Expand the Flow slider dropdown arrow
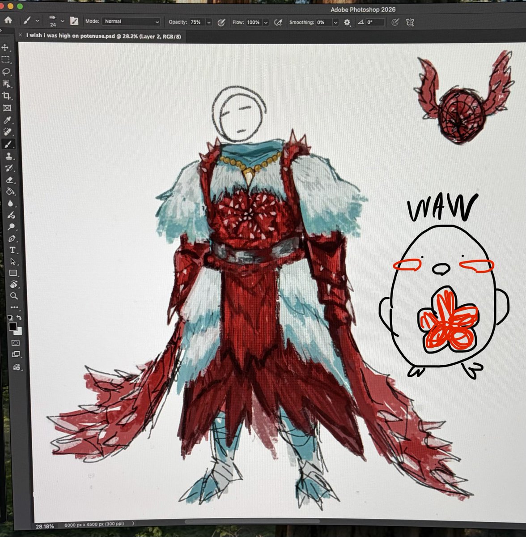526x537 pixels. pos(266,22)
